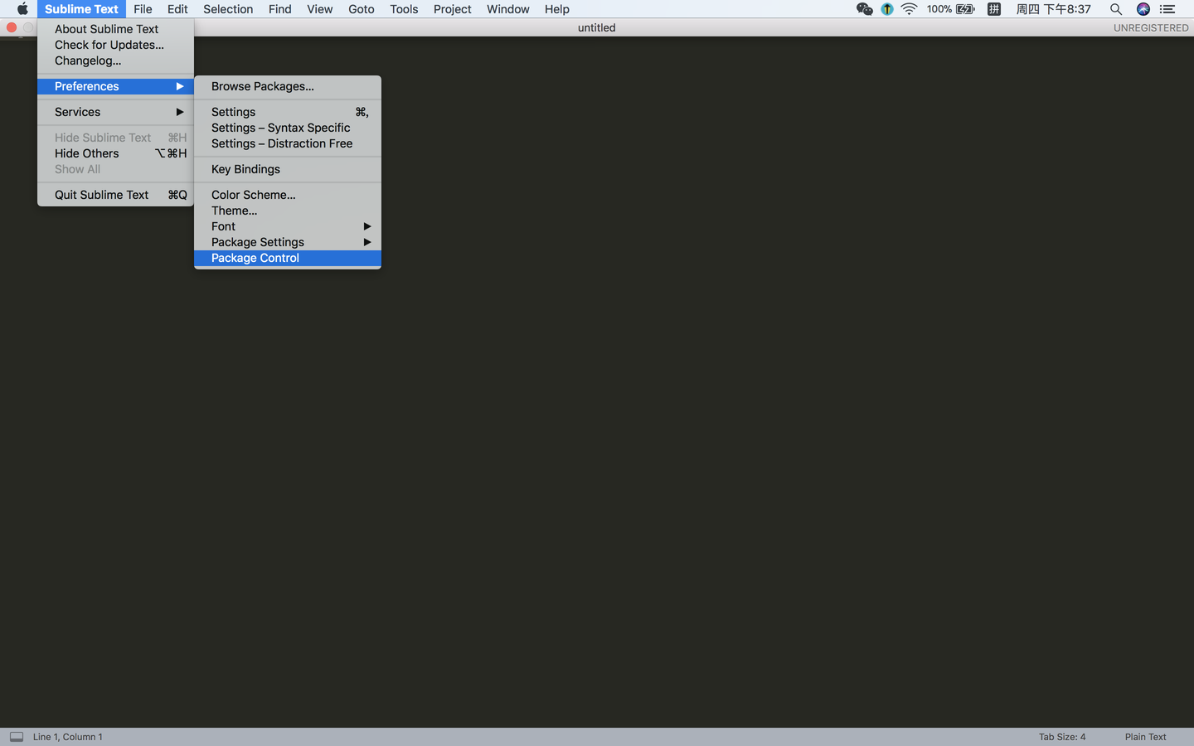Click the Tab Size: 4 indicator
This screenshot has height=746, width=1194.
(1061, 736)
